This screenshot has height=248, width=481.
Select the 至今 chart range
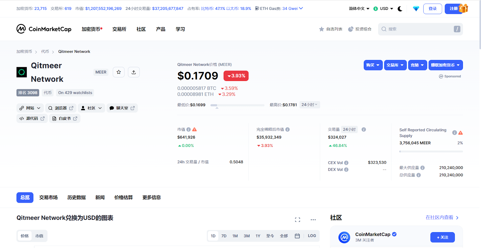(270, 236)
